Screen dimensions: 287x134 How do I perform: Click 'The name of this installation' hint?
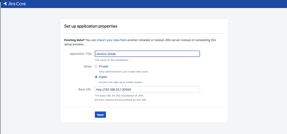[x=112, y=60]
